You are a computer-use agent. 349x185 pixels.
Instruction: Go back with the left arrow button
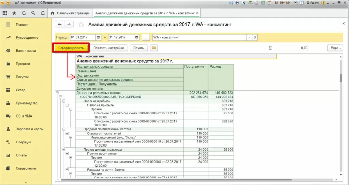coord(60,24)
